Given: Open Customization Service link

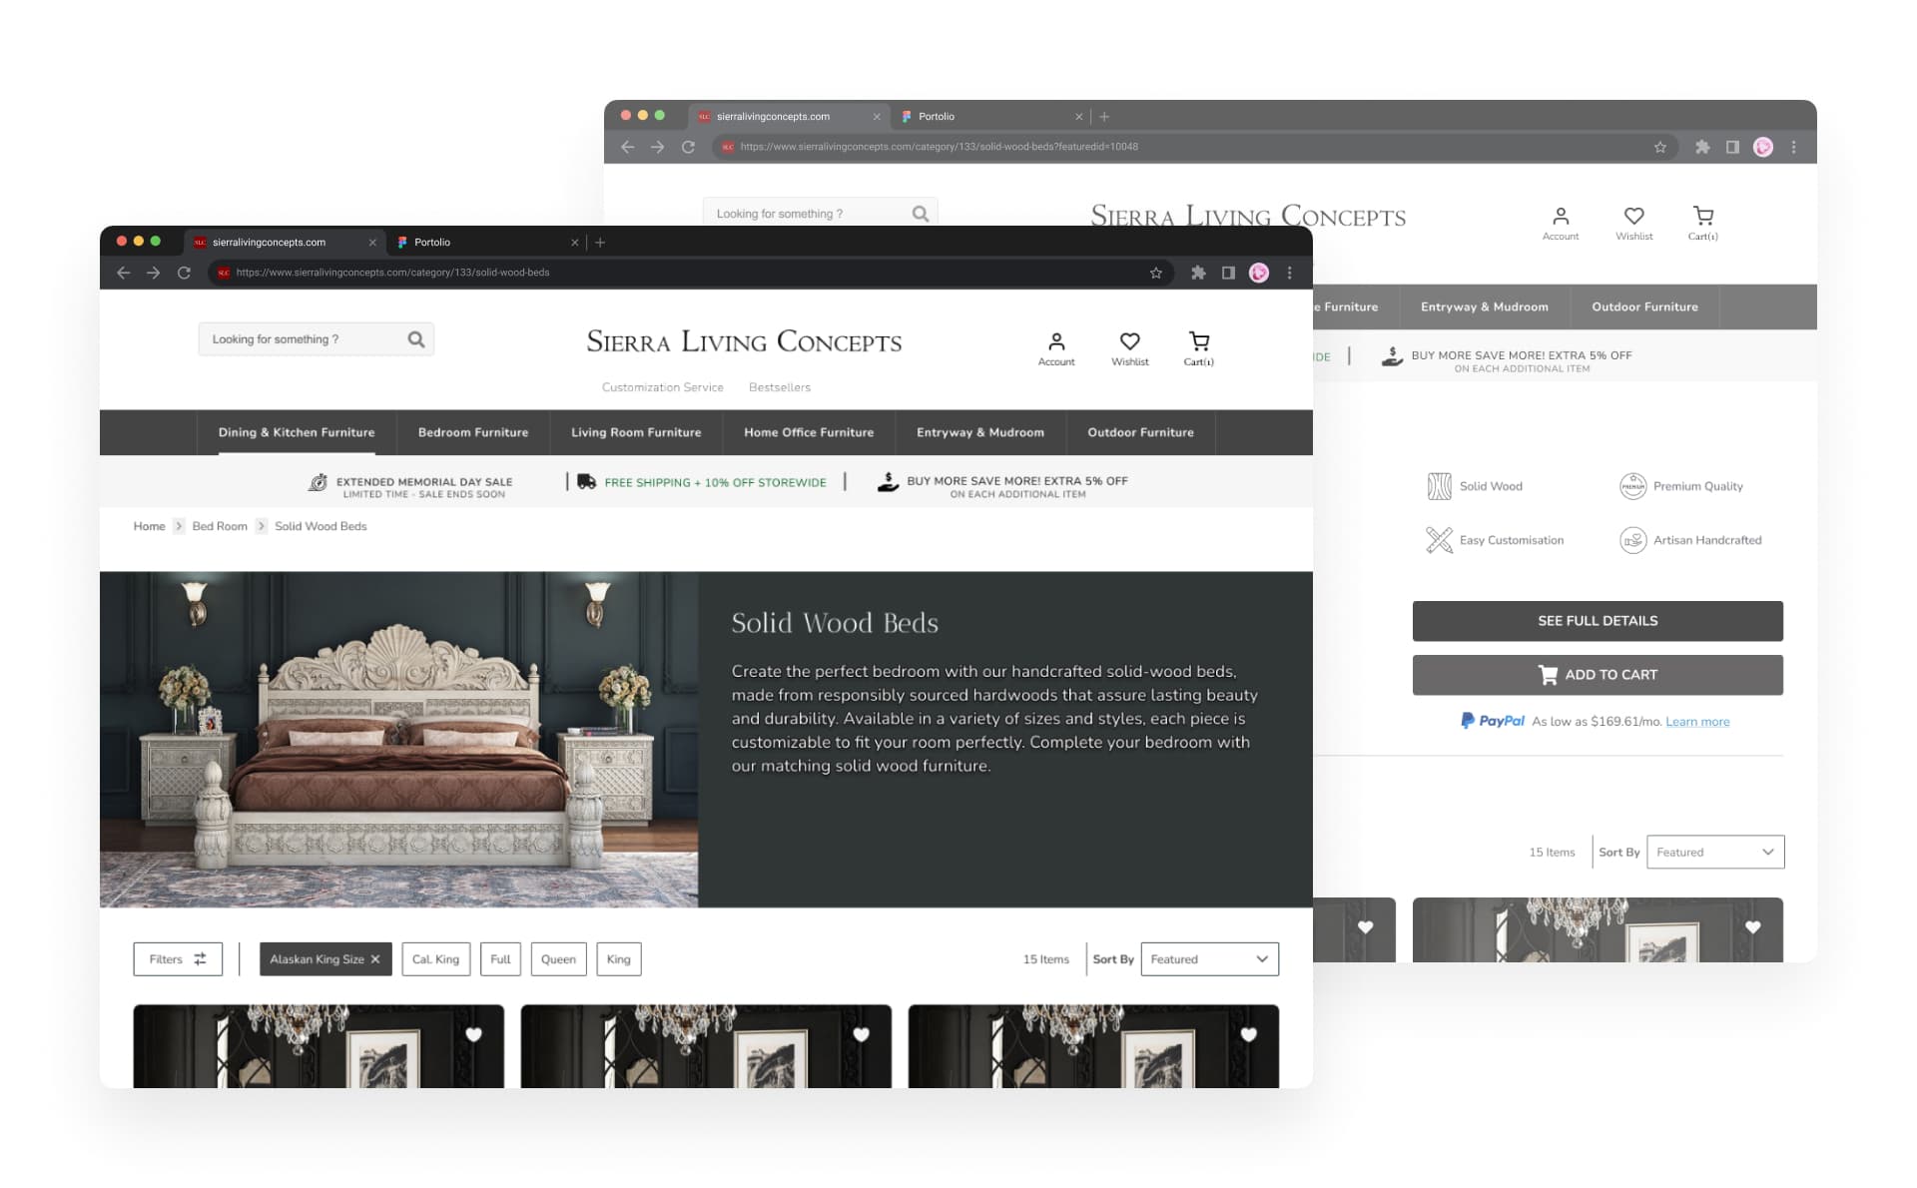Looking at the screenshot, I should point(663,387).
